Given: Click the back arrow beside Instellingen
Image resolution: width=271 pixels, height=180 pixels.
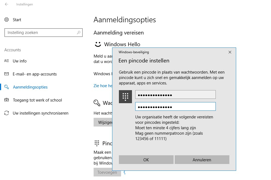Looking at the screenshot, I should tap(6, 4).
